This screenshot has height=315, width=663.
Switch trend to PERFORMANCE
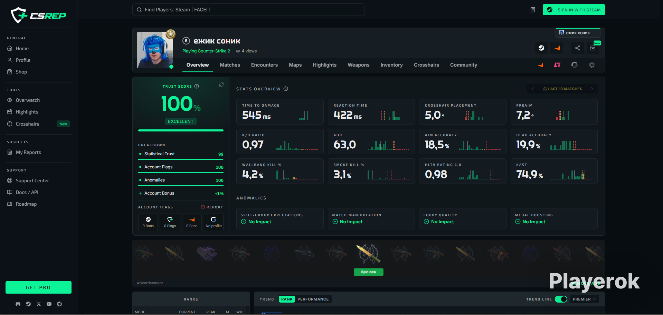313,299
